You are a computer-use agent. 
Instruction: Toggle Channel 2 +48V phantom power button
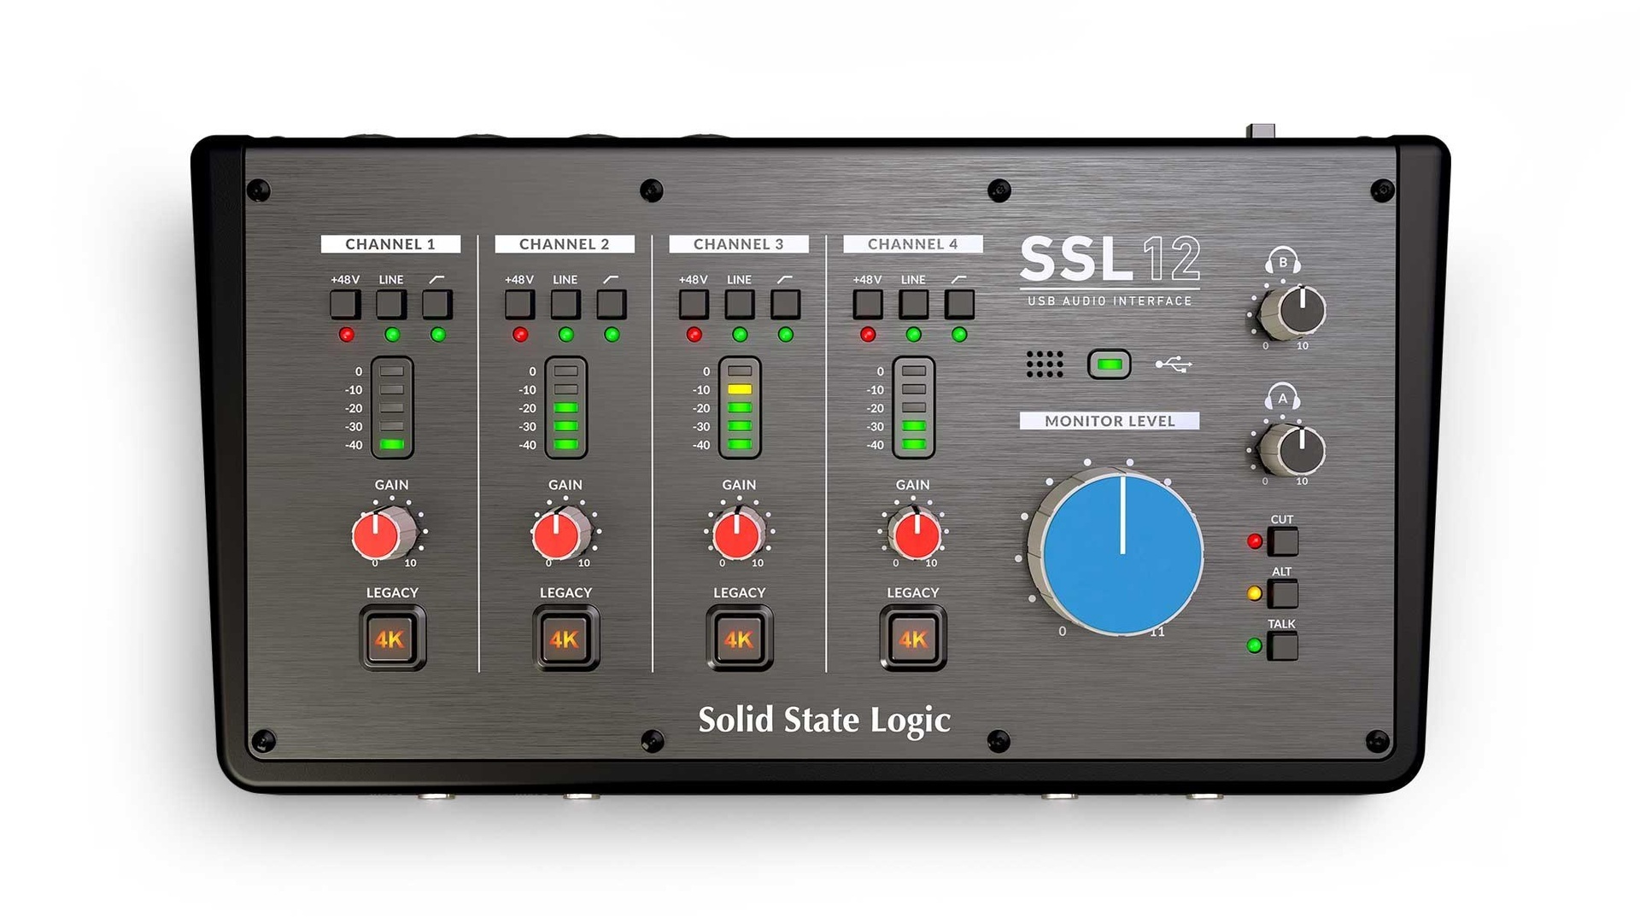tap(519, 305)
